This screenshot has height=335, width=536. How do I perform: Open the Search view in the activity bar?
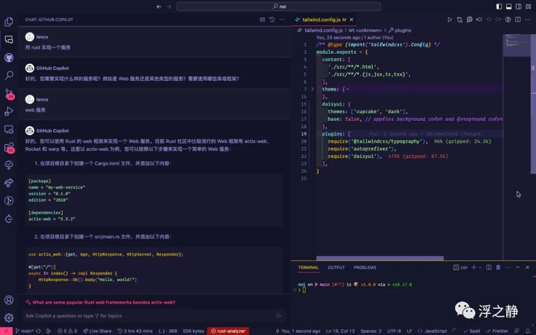pyautogui.click(x=9, y=75)
